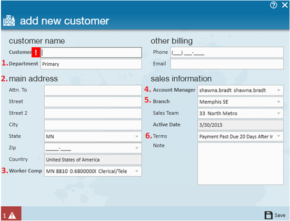Click the buildings icon beside the title
The image size is (290, 221).
[x=9, y=20]
